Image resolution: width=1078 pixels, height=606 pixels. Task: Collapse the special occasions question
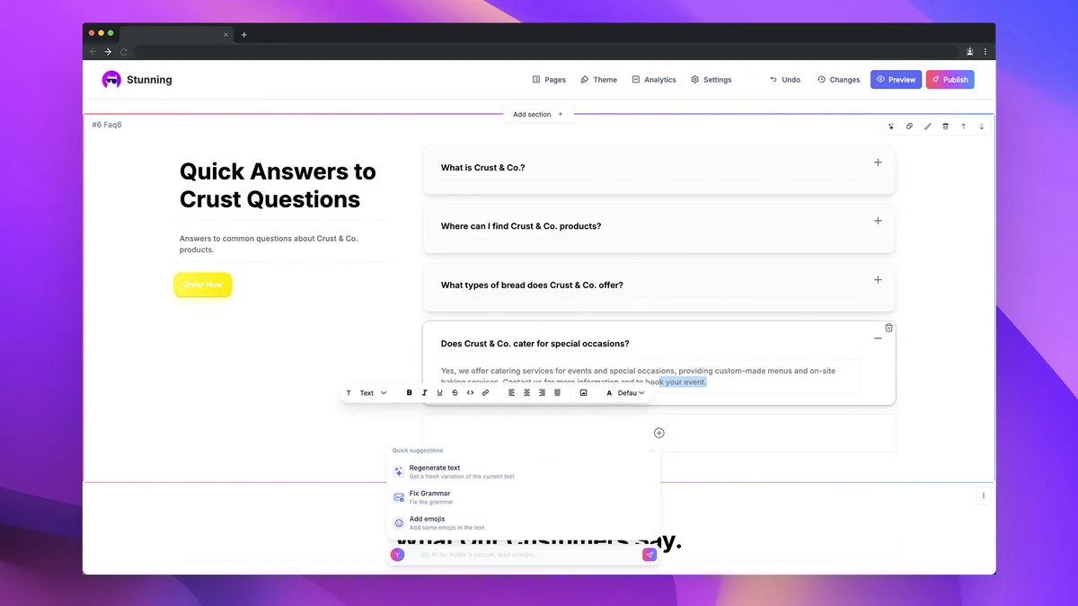(878, 338)
